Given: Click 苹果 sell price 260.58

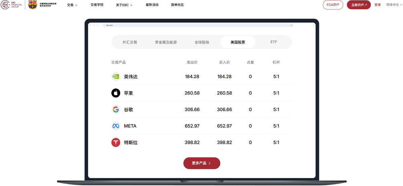Looking at the screenshot, I should [192, 93].
